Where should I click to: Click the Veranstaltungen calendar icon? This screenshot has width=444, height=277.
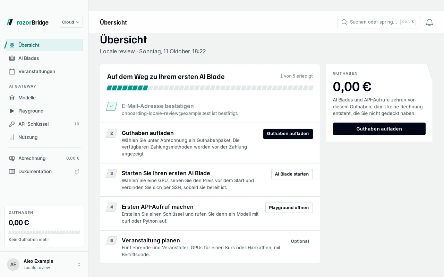click(12, 71)
